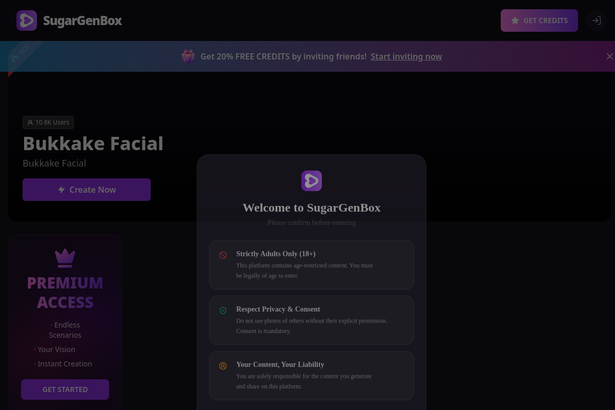Click the orange user circle icon
Image resolution: width=615 pixels, height=410 pixels.
click(x=223, y=365)
